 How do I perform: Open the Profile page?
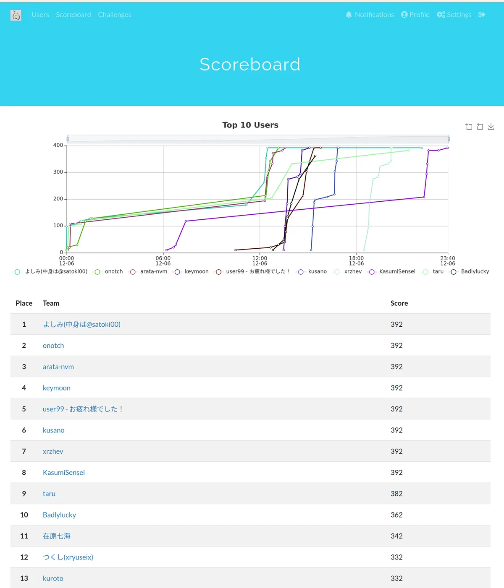415,15
